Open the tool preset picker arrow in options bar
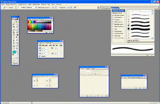The width and height of the screenshot is (160, 104). click(7, 8)
